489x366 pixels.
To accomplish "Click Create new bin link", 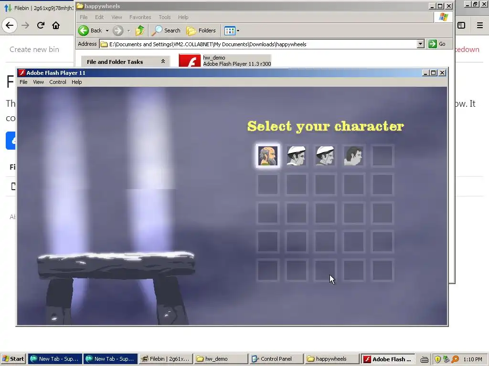I will 34,50.
